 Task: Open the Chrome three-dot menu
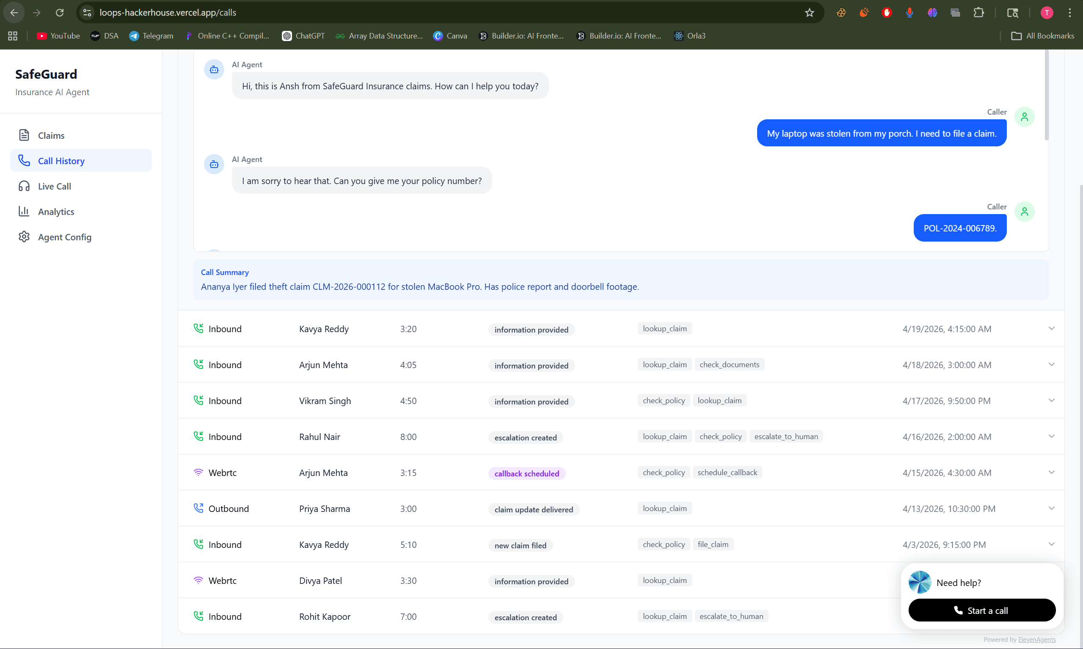click(1069, 13)
